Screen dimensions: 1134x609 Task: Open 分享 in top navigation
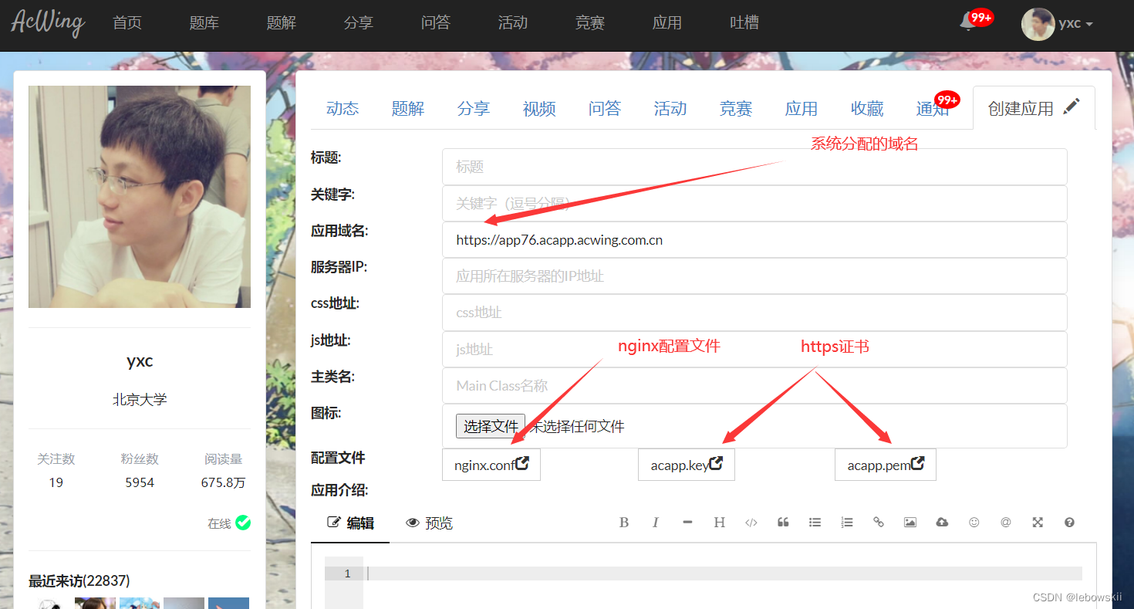(x=359, y=23)
